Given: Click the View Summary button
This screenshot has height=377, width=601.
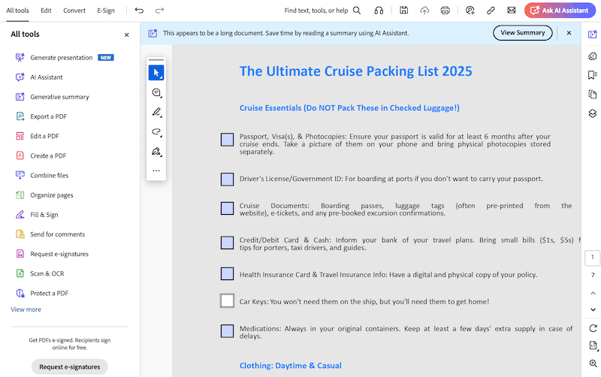Looking at the screenshot, I should pyautogui.click(x=523, y=33).
